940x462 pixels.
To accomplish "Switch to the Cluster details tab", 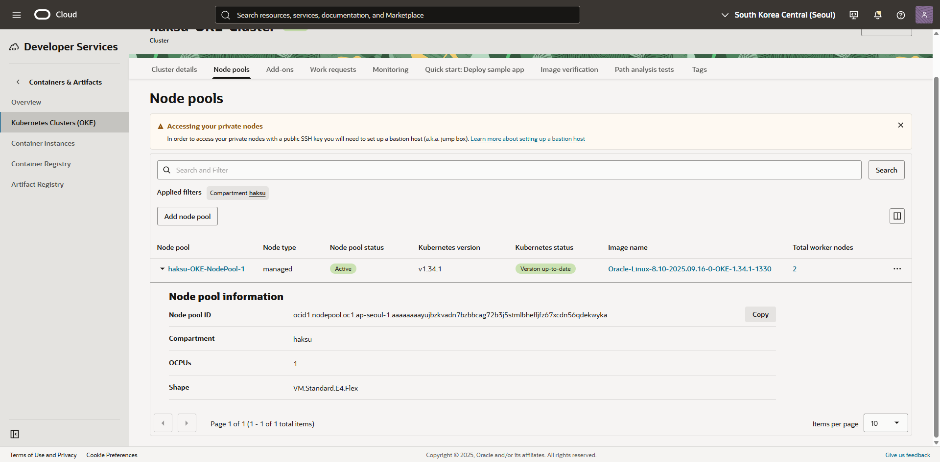I will 174,69.
